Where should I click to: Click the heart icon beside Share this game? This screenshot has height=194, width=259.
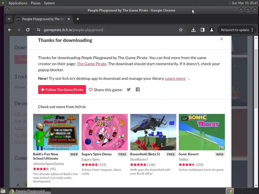(x=91, y=90)
